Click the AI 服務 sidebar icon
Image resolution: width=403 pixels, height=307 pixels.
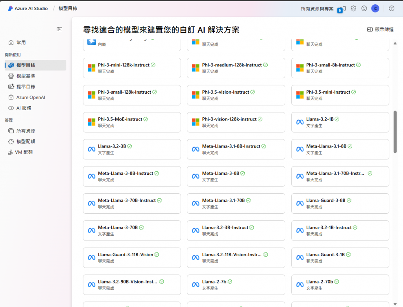pyautogui.click(x=11, y=108)
